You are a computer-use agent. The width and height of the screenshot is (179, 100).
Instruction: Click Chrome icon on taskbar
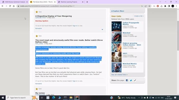[77, 97]
